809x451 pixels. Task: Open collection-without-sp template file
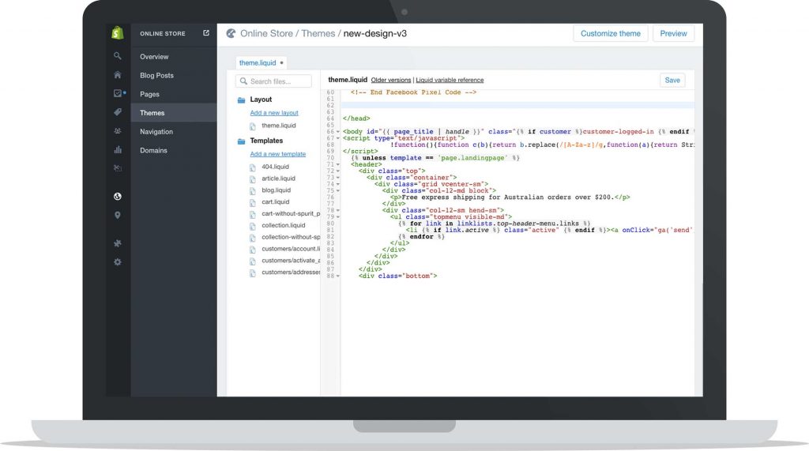point(291,237)
